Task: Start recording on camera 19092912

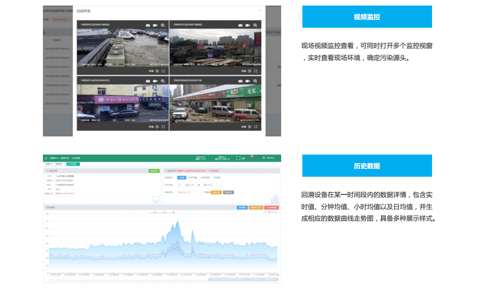Action: coord(155,25)
